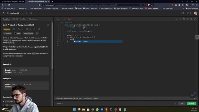
Task: Expand more company tags ellipsis
Action: click(37, 33)
